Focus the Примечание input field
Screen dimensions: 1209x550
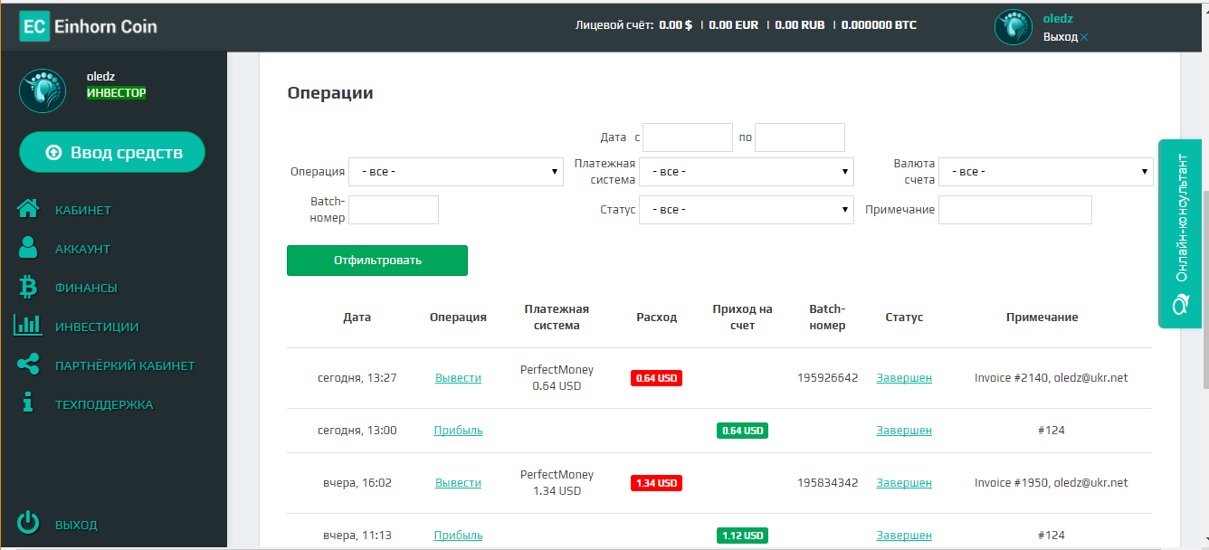click(x=1015, y=210)
